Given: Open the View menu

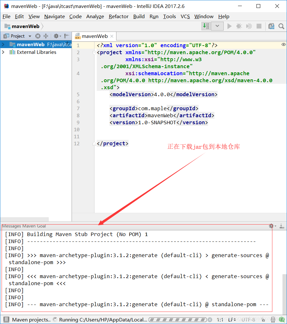Looking at the screenshot, I should (x=34, y=17).
